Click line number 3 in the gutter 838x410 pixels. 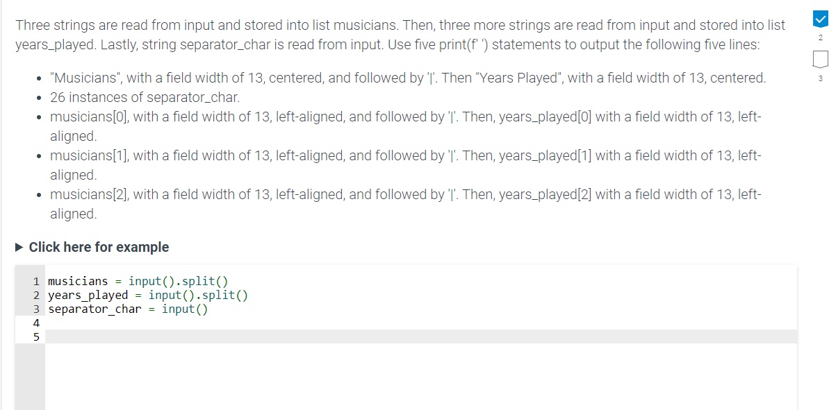point(36,309)
